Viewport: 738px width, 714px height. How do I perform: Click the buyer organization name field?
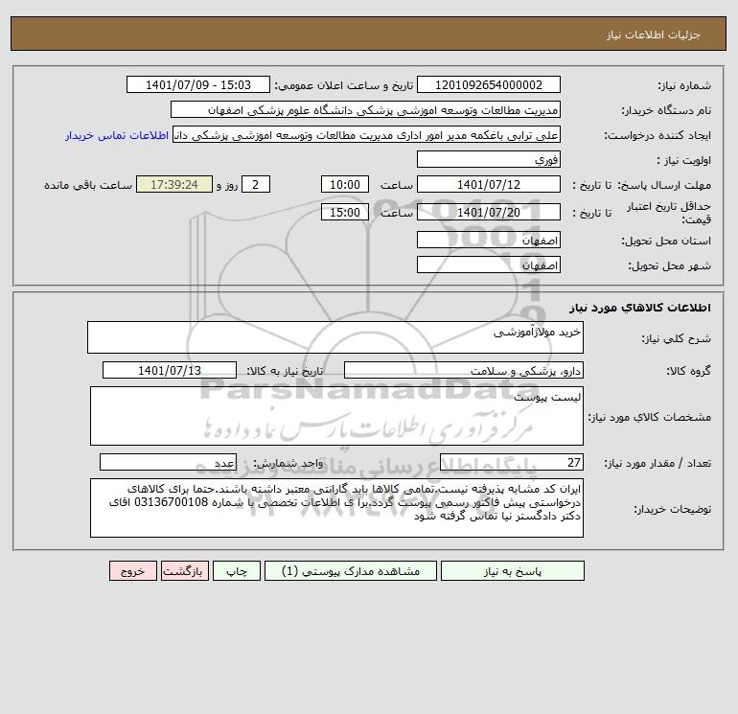click(365, 109)
